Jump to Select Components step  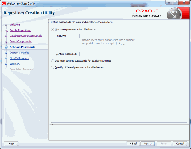click(x=21, y=41)
